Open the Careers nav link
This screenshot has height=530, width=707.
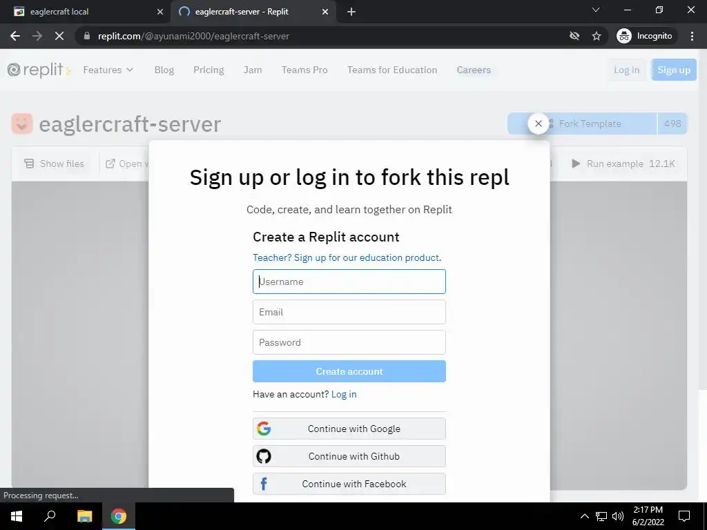[x=474, y=70]
